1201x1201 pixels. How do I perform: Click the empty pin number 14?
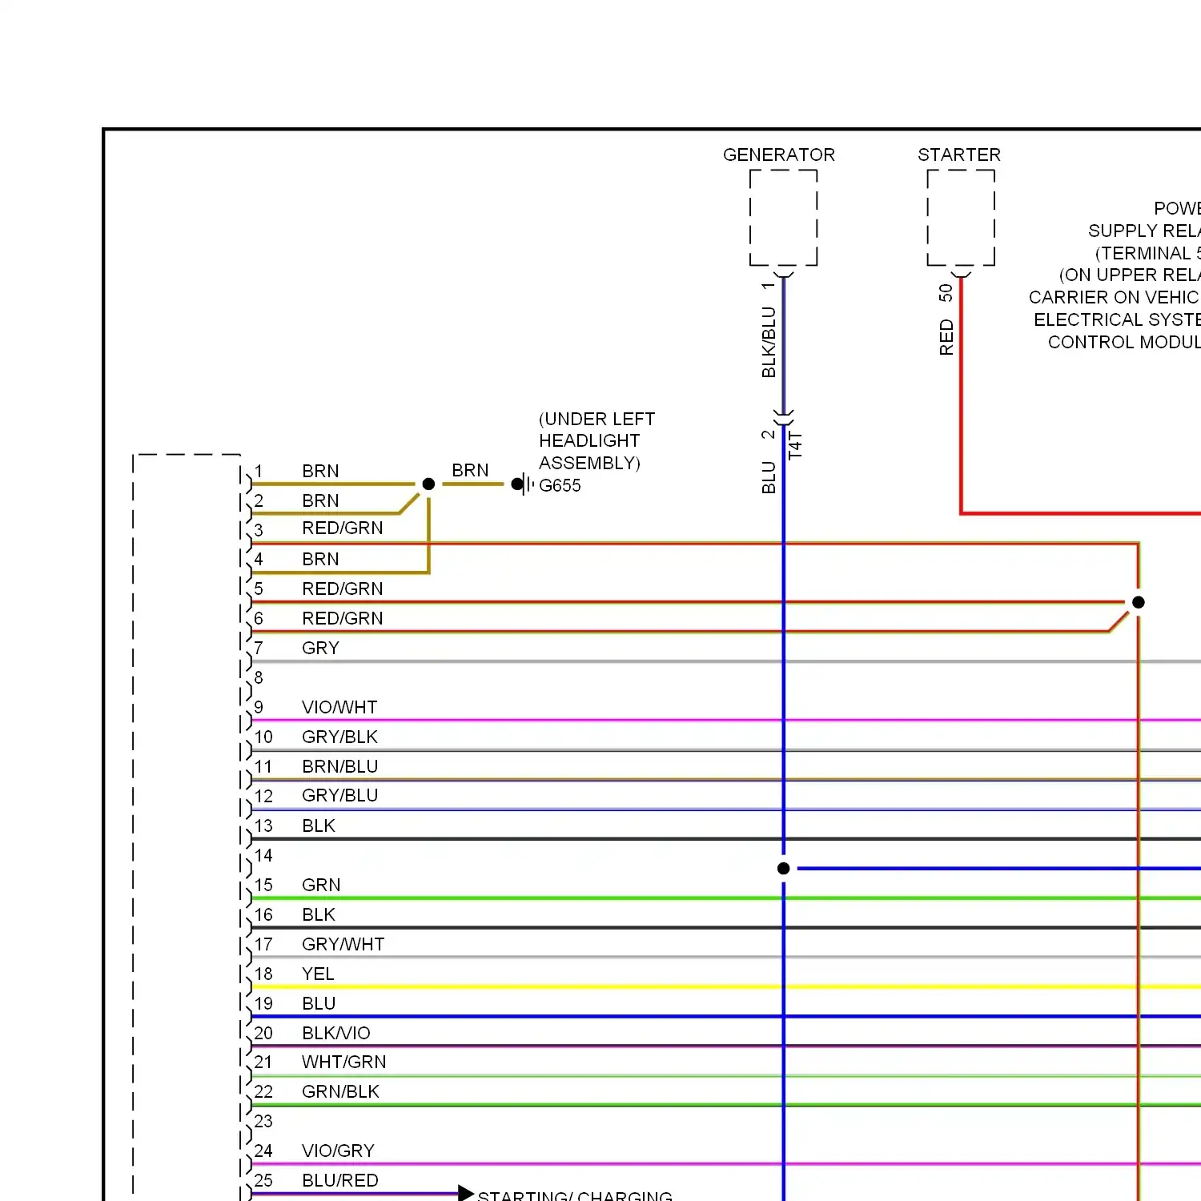click(263, 855)
